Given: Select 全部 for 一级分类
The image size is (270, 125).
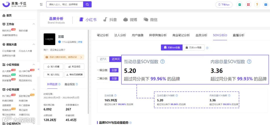Looking at the screenshot, I should [114, 70].
